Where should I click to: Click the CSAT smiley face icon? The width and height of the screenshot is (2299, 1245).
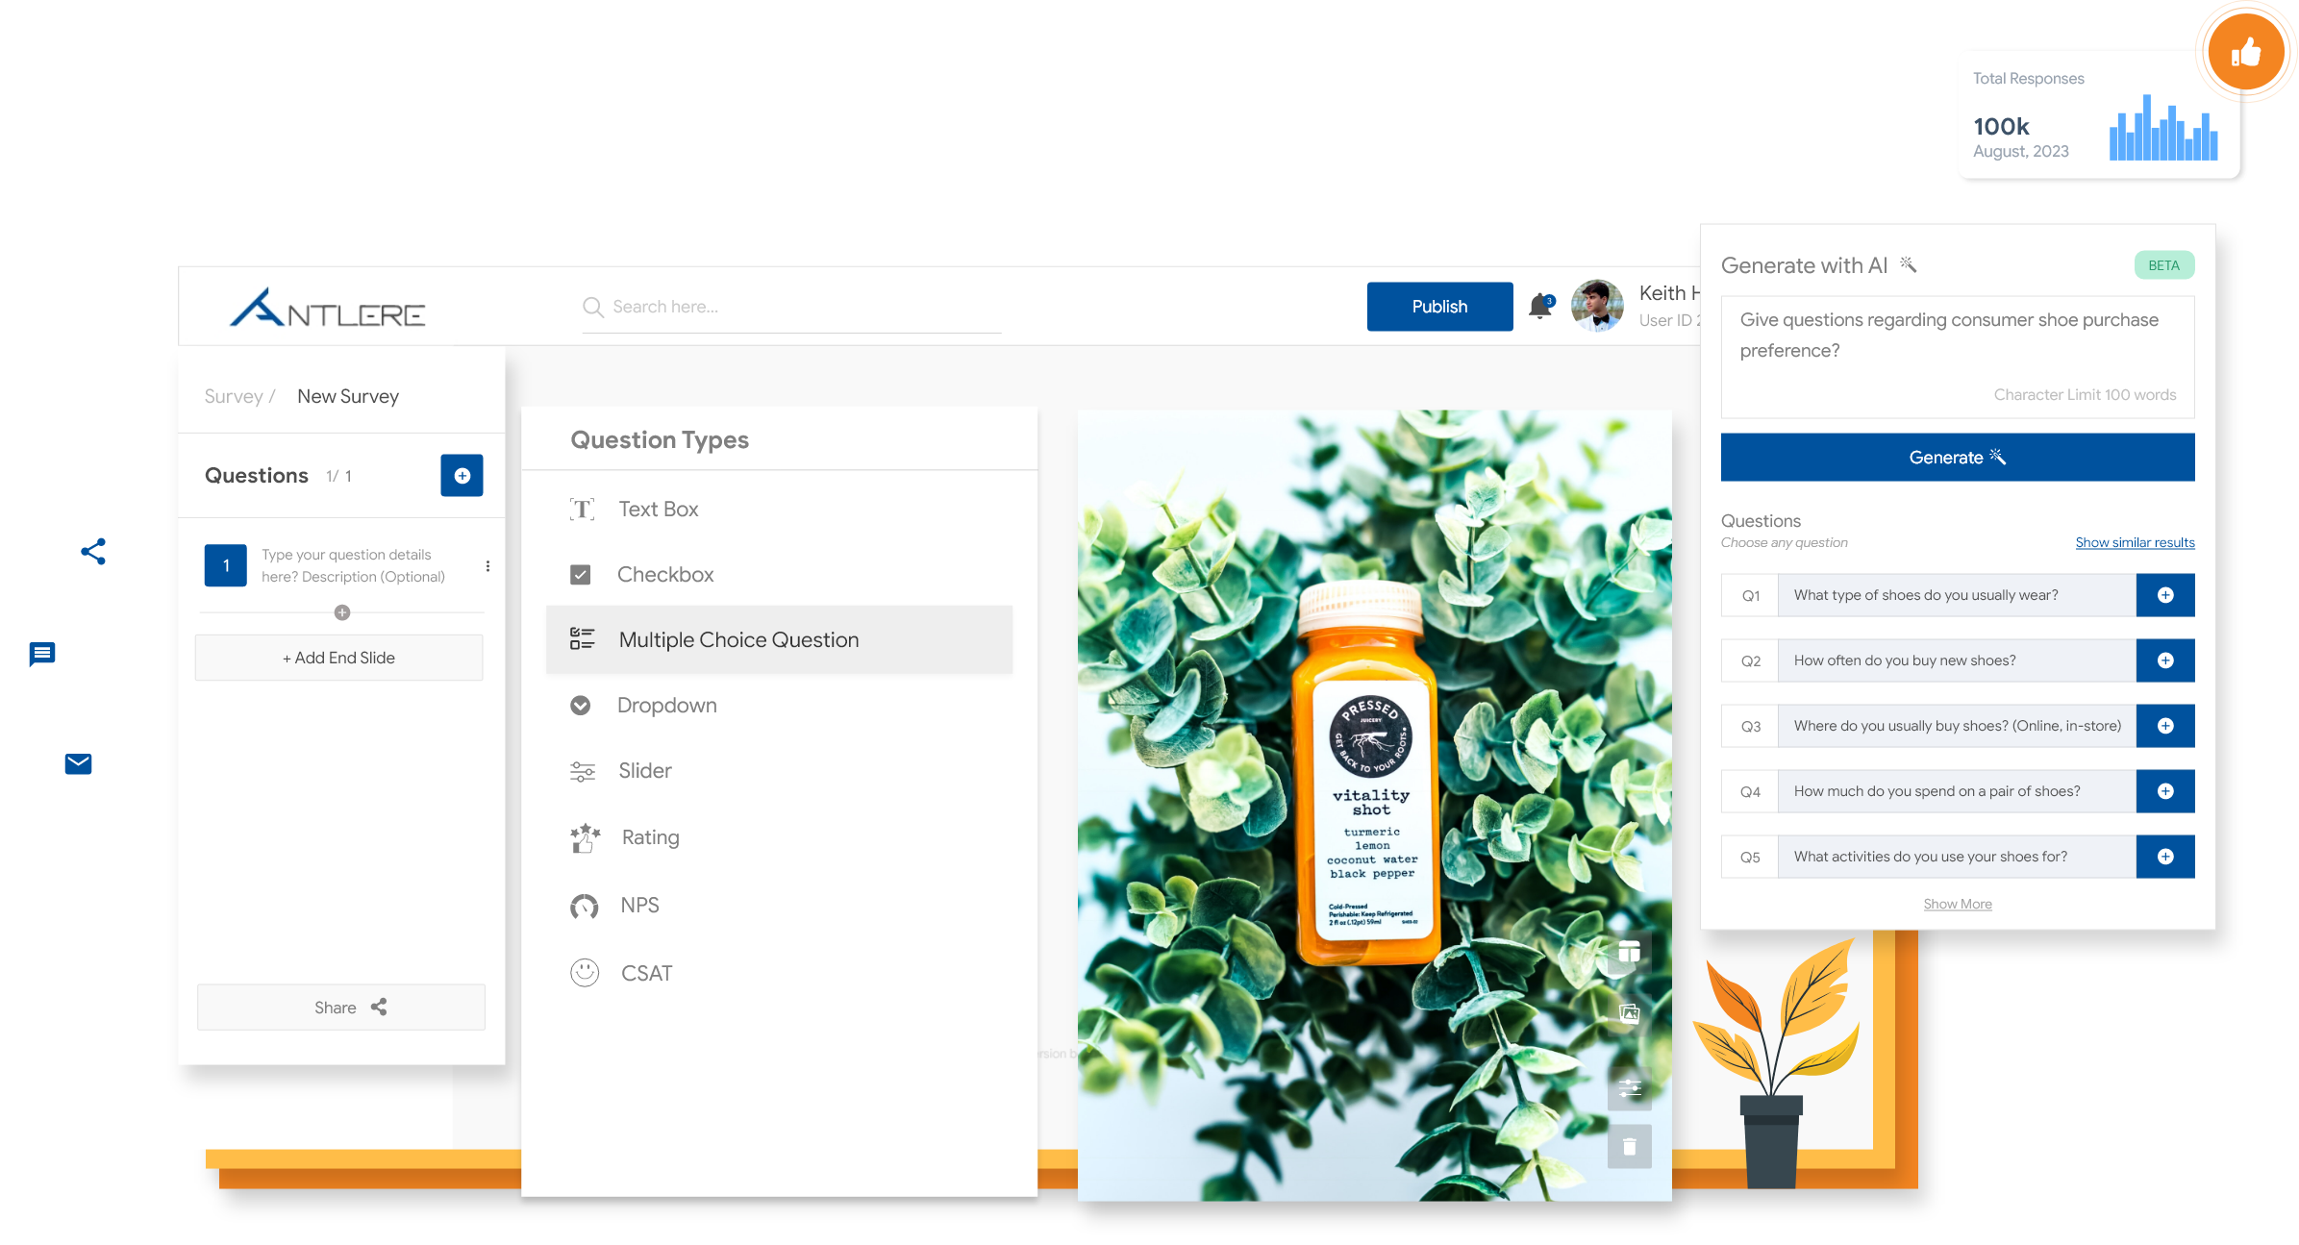(585, 973)
